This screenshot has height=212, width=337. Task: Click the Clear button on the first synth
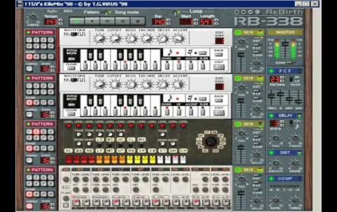[x=71, y=68]
